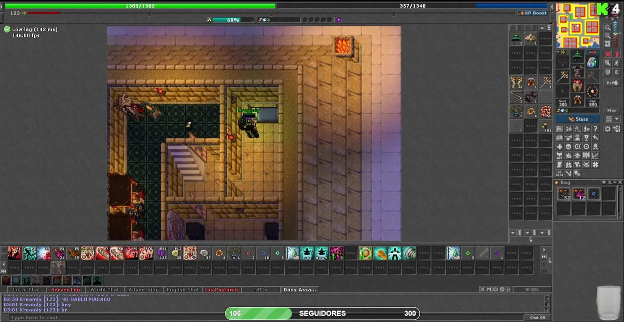Click the chat scrollbar down arrow
Image resolution: width=624 pixels, height=322 pixels.
[547, 309]
